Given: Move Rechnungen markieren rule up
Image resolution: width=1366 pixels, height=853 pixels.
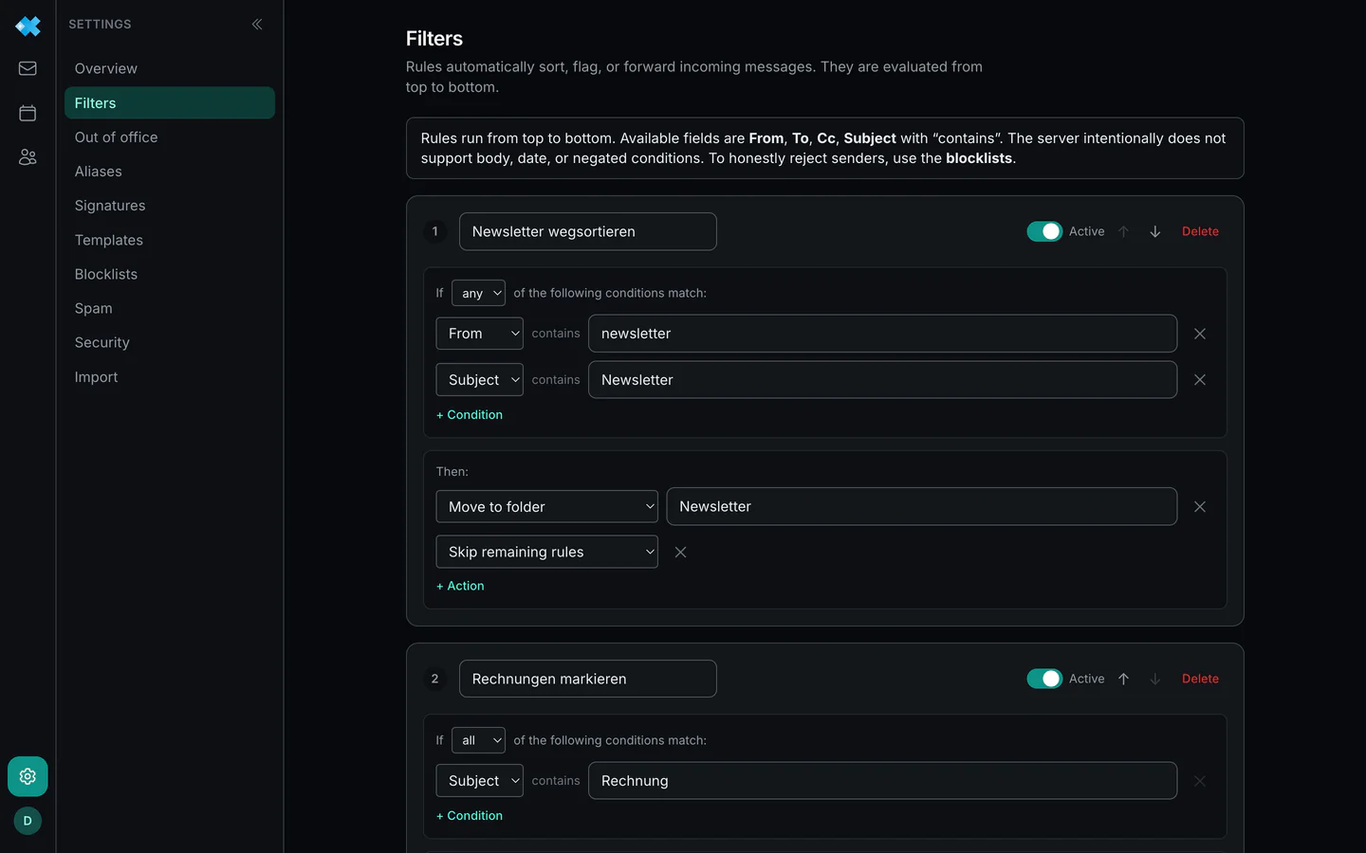Looking at the screenshot, I should click(x=1123, y=679).
